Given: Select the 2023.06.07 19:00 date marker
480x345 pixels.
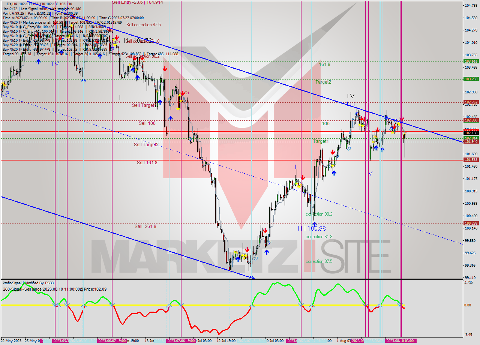Looking at the screenshot, I should [112, 340].
